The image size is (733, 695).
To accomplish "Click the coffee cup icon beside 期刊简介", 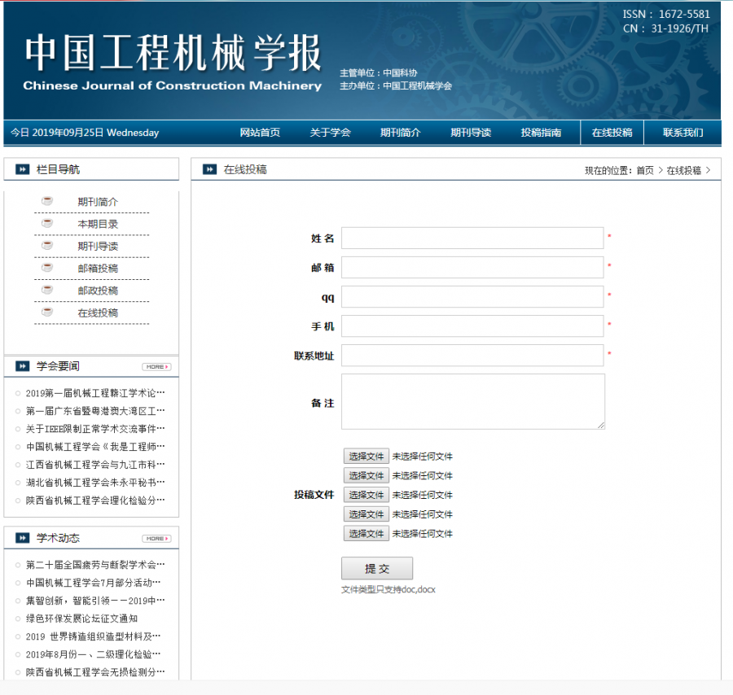I will [47, 201].
